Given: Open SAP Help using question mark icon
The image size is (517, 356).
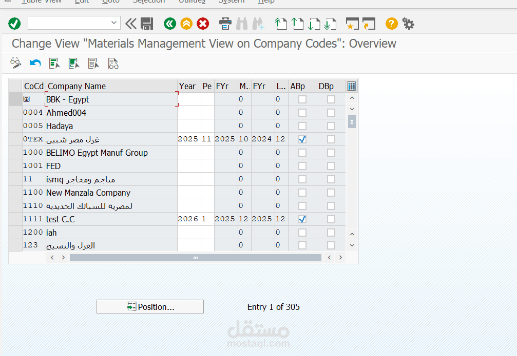Looking at the screenshot, I should [x=391, y=24].
